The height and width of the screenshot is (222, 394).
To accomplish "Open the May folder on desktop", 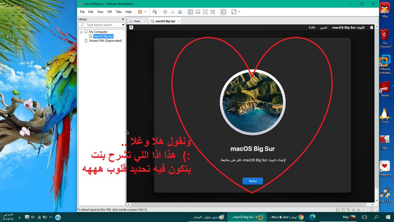I will pos(384,11).
